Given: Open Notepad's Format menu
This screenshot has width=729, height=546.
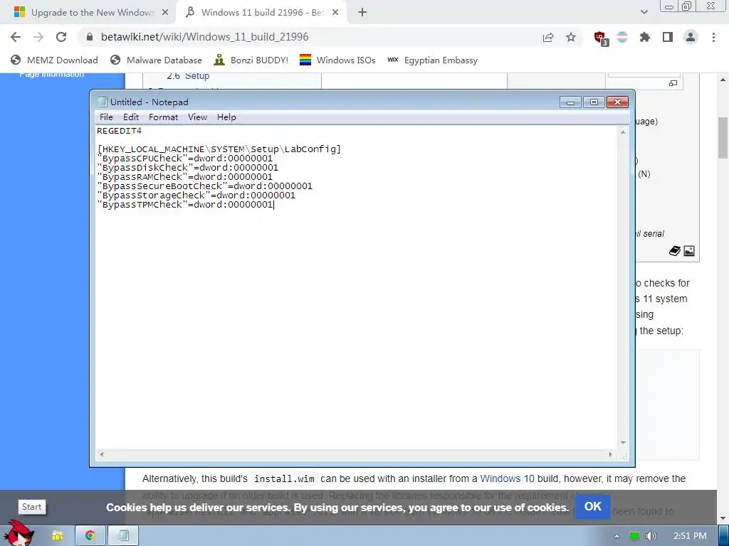Looking at the screenshot, I should coord(163,117).
